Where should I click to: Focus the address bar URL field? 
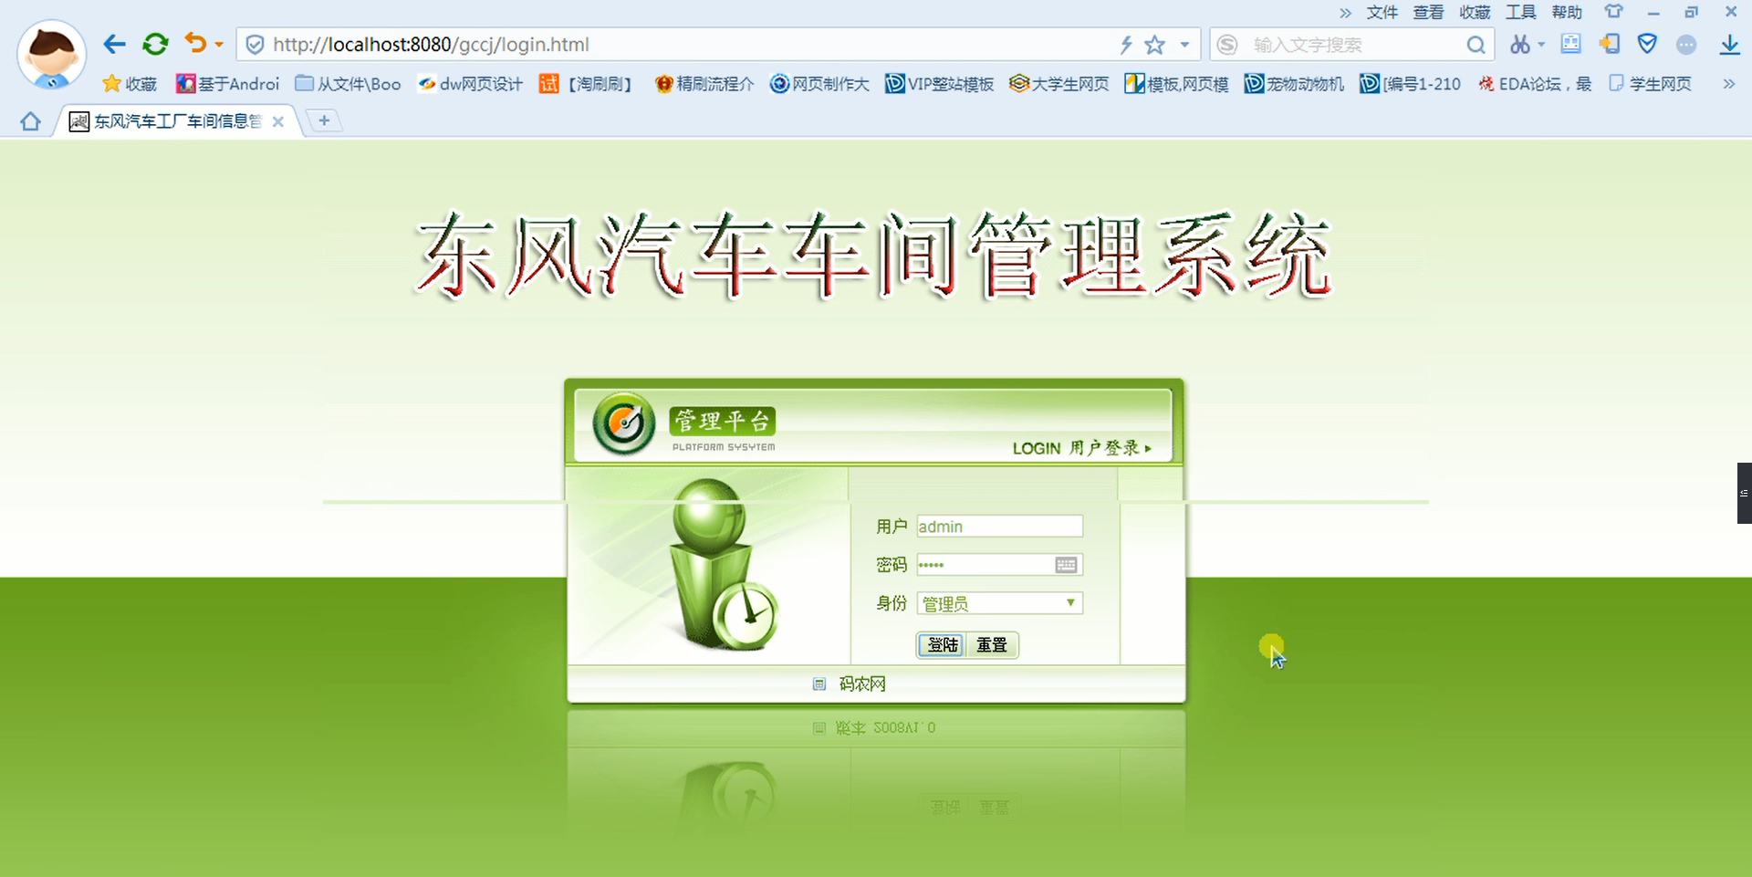pos(675,45)
